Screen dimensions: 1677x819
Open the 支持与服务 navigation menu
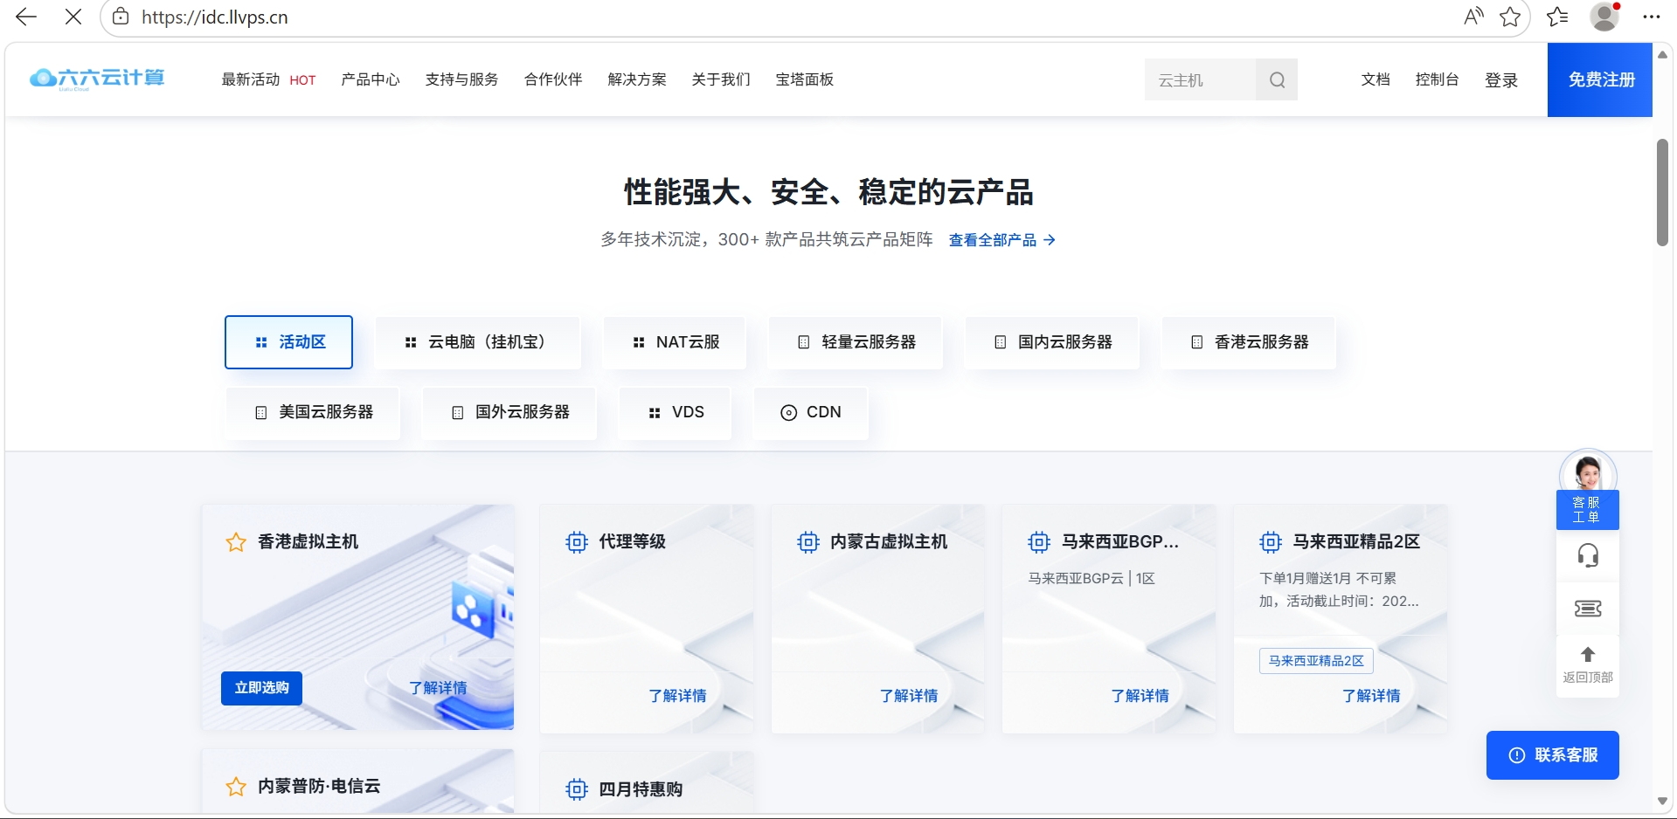click(x=461, y=79)
